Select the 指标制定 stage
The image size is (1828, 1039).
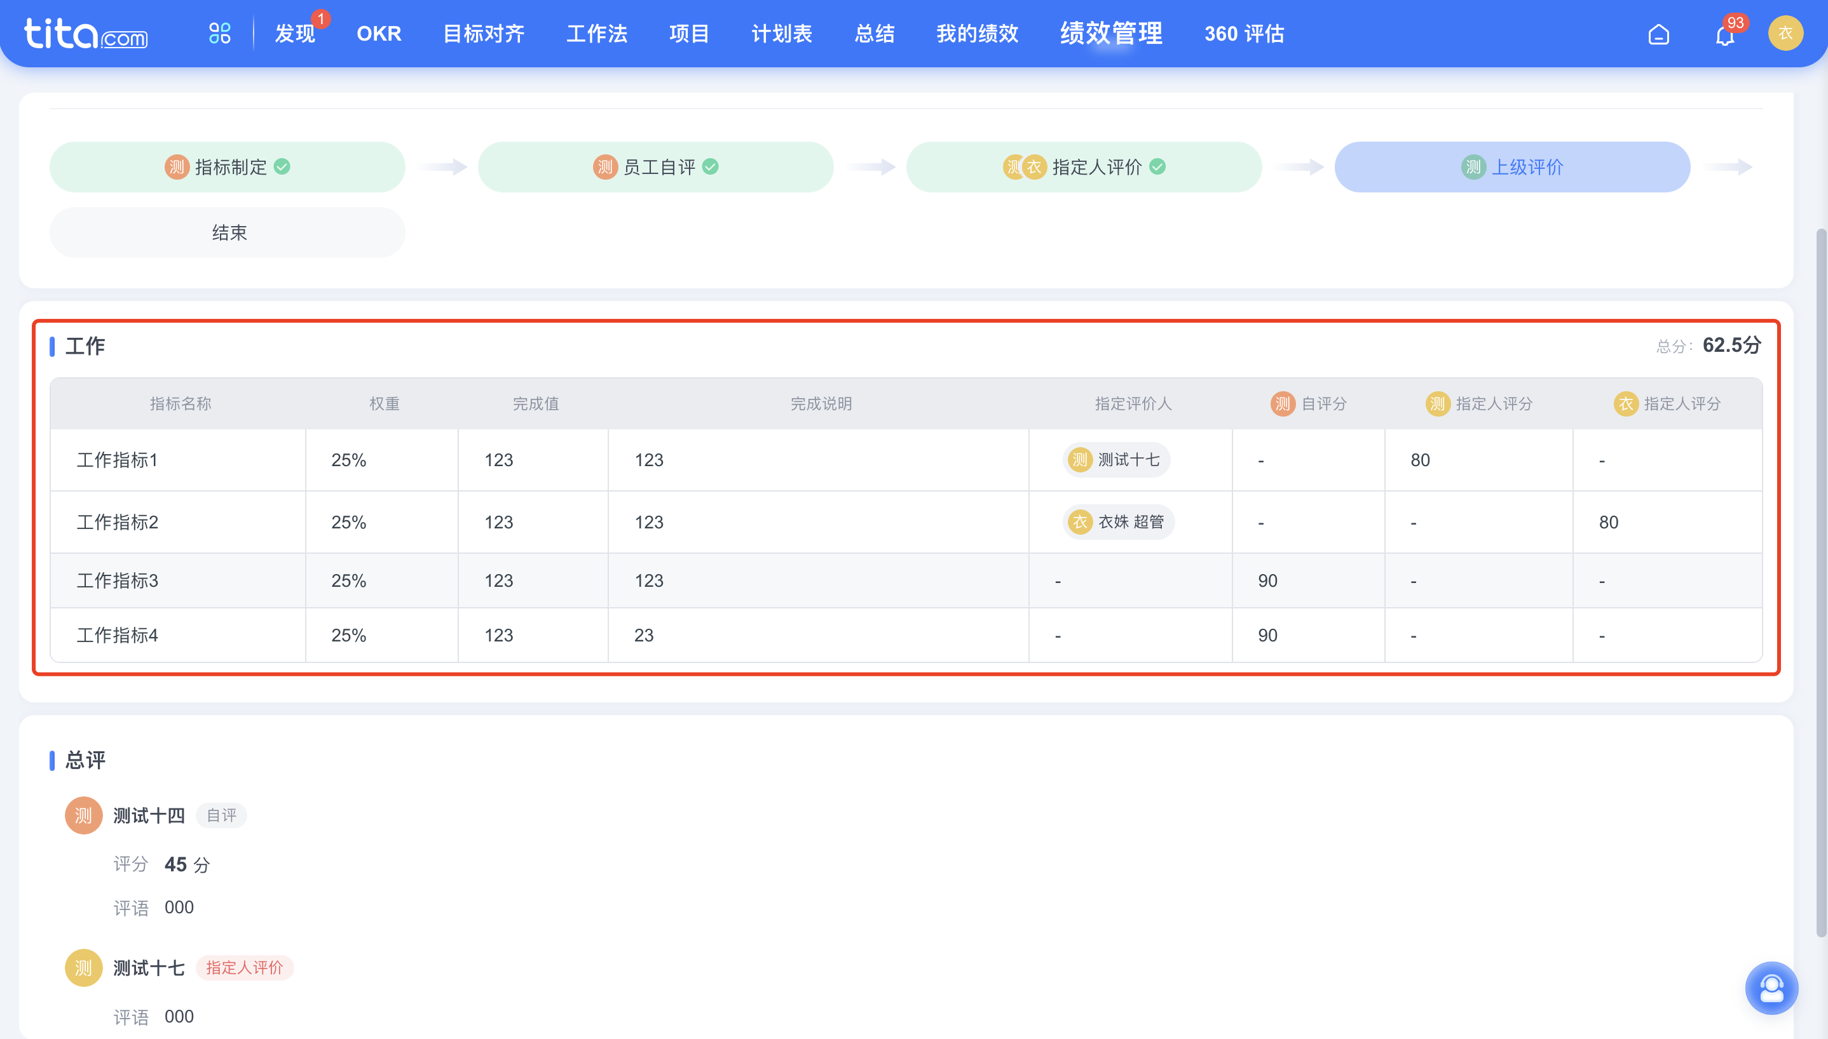227,167
